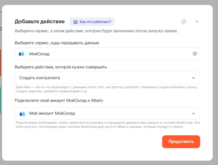Click the "Добавьте действие" dialog heading
This screenshot has width=218, height=165.
pos(40,22)
